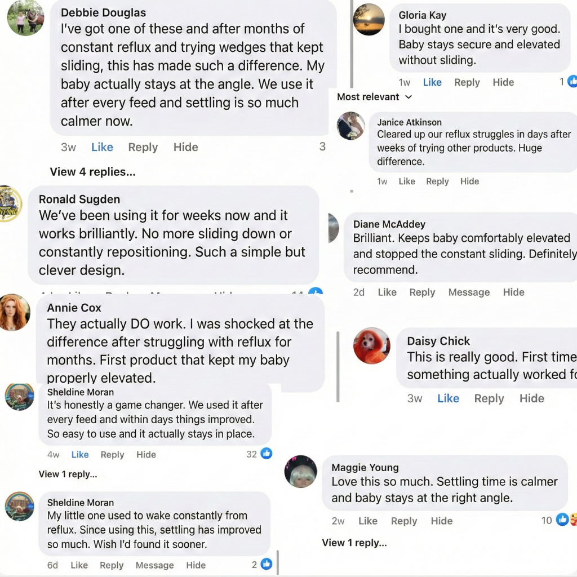Click the thumbs-up icon beside Maggie Young's 10 reactions
577x577 pixels.
coord(562,520)
